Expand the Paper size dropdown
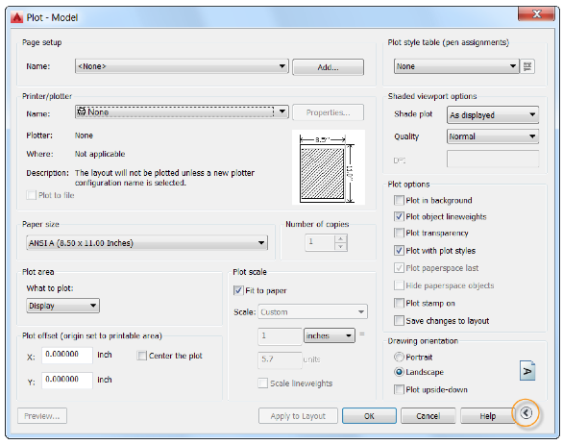 147,243
